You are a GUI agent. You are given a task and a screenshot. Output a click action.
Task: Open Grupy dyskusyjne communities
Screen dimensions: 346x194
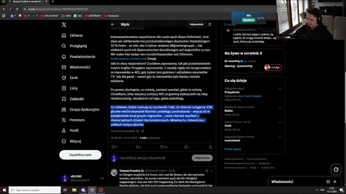(x=81, y=109)
